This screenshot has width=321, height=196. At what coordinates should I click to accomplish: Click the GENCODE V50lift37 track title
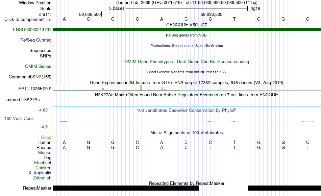pyautogui.click(x=187, y=25)
